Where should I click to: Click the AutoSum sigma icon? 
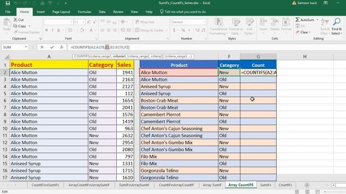(x=297, y=20)
